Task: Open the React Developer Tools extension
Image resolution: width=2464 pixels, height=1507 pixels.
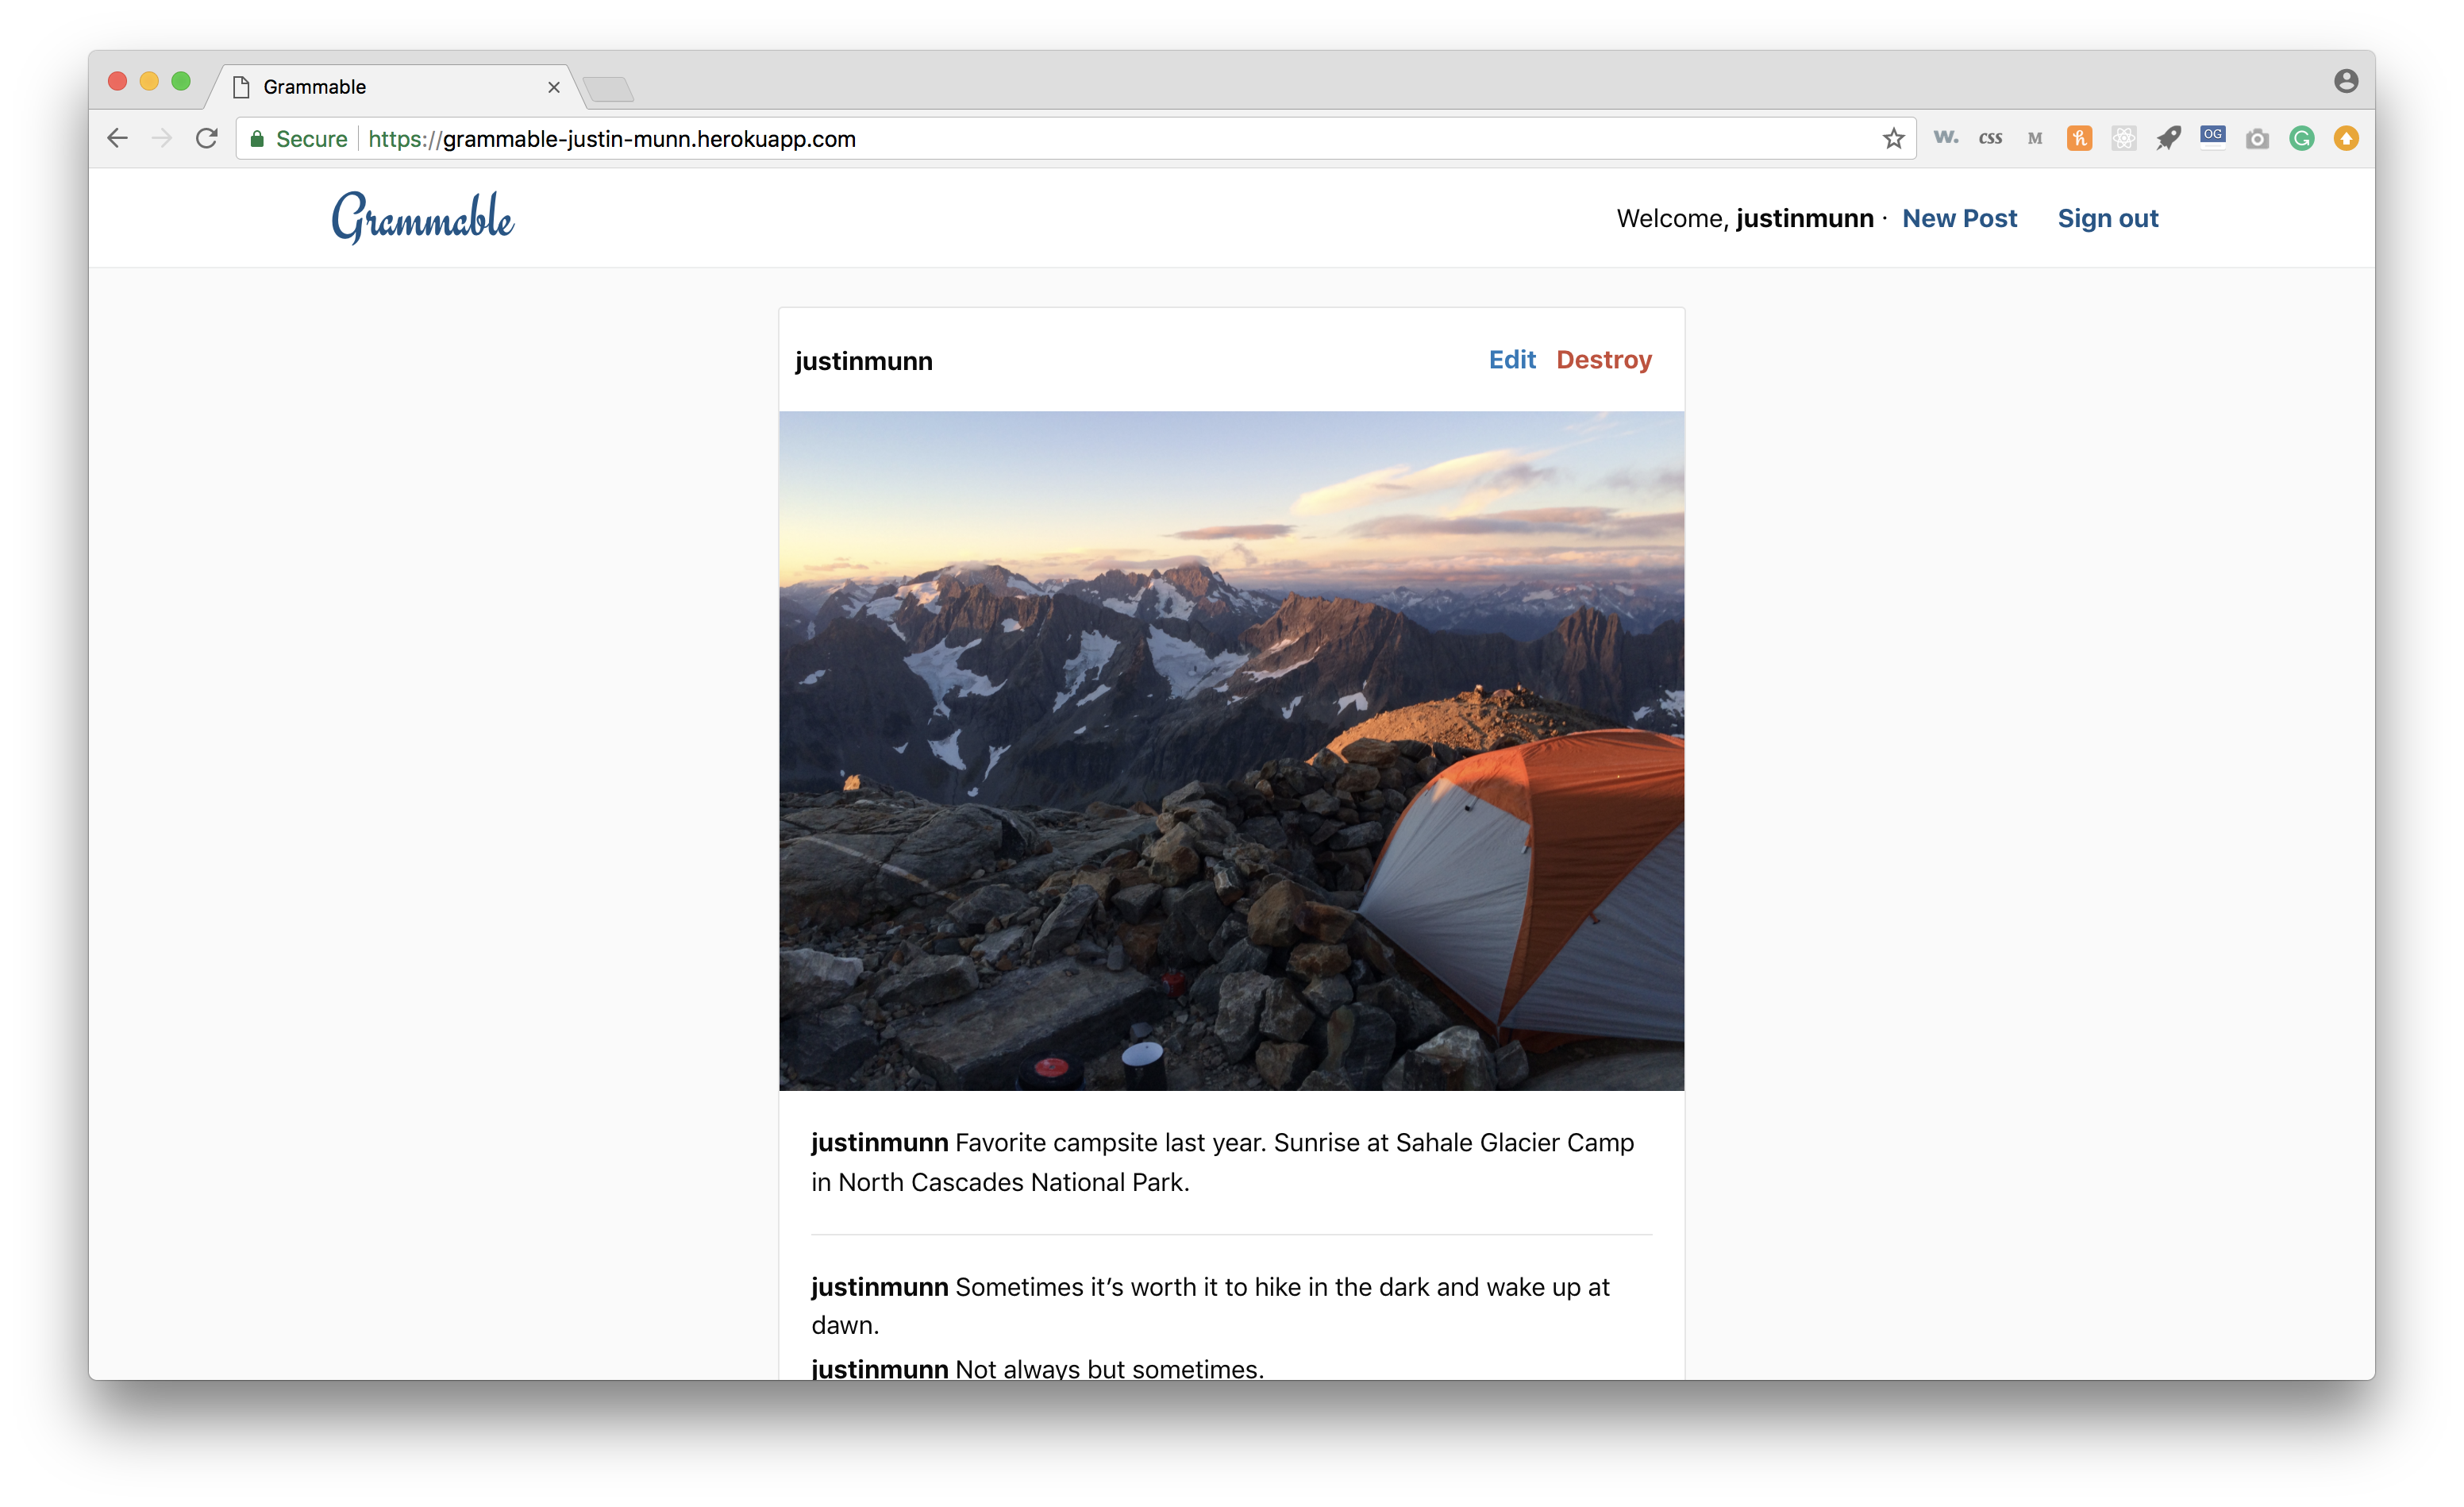Action: pyautogui.click(x=2123, y=139)
